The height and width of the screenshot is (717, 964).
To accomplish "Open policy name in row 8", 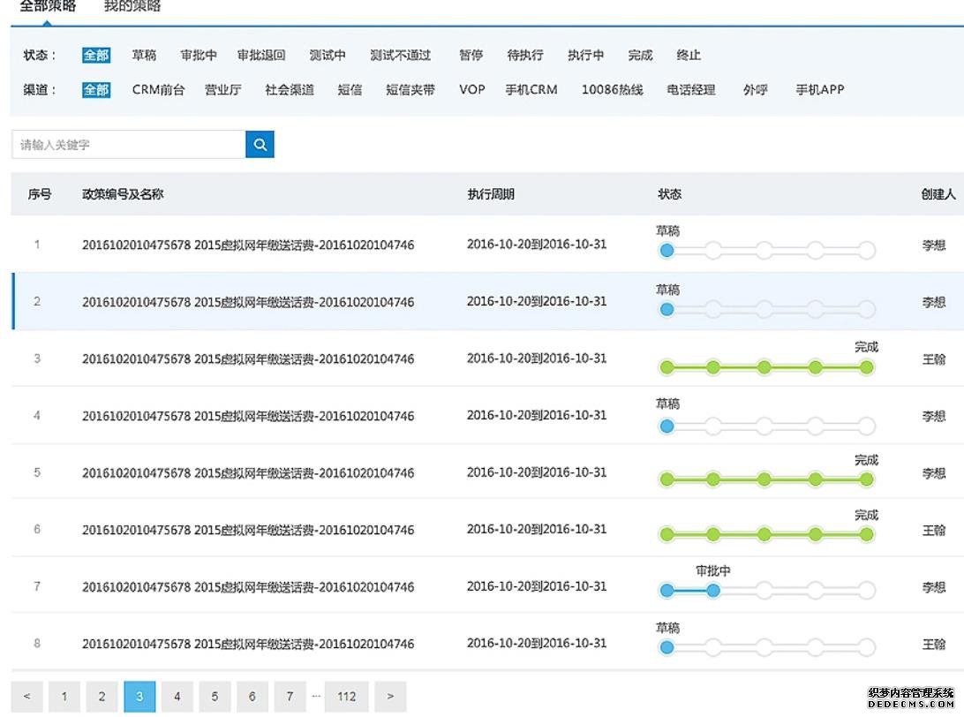I will (248, 644).
